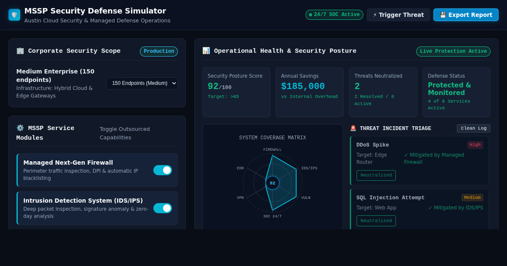Click the VULN label on coverage matrix
507x266 pixels.
tap(306, 198)
